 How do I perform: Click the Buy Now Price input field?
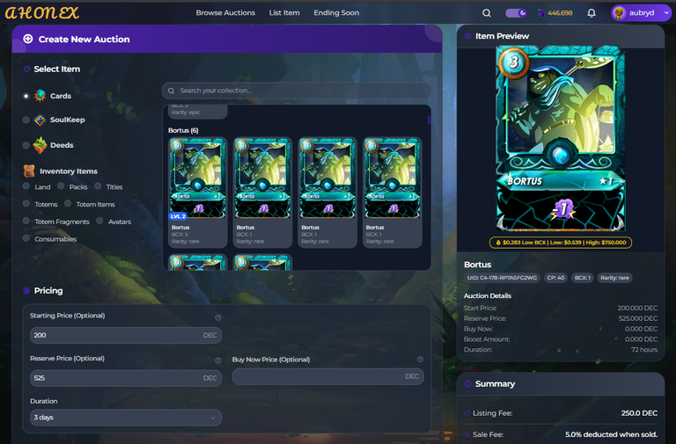tap(328, 376)
